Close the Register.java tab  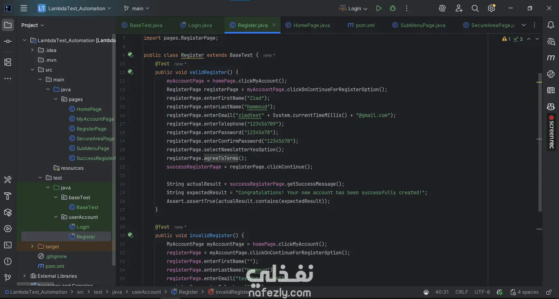[x=274, y=25]
